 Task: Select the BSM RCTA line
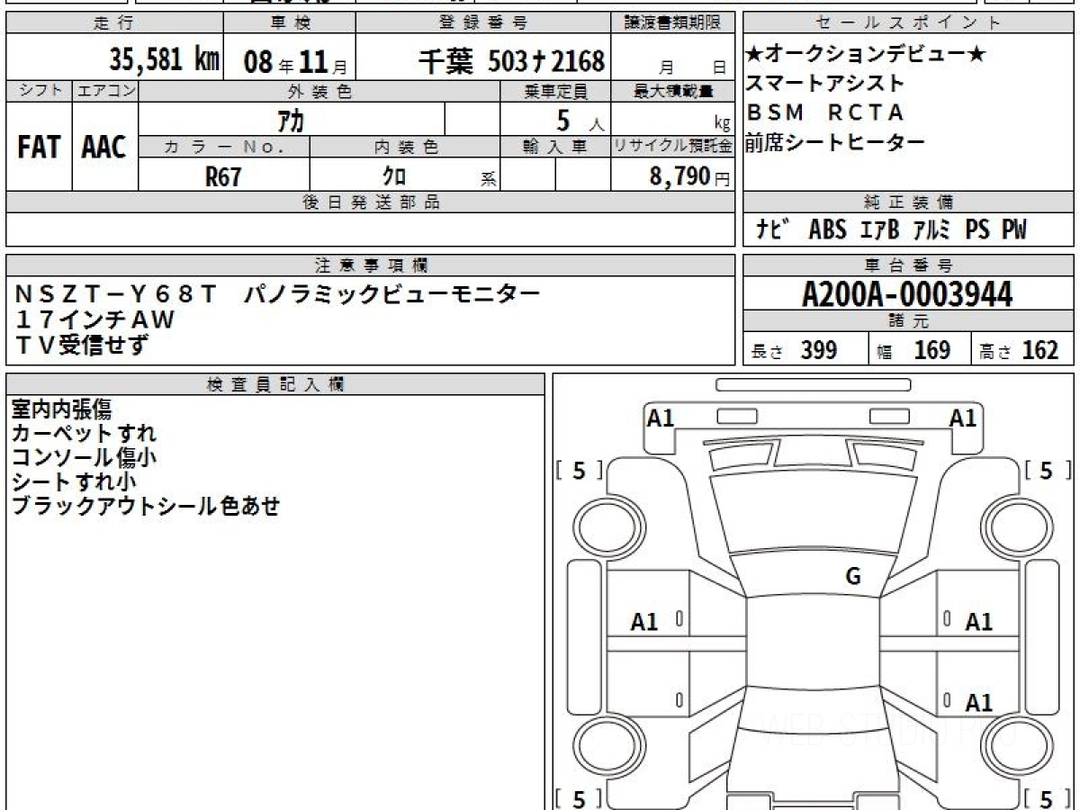[825, 112]
